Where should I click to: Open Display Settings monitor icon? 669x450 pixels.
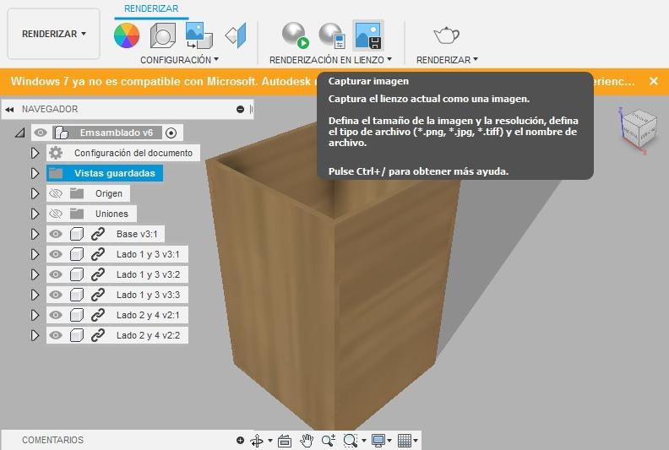tap(378, 440)
